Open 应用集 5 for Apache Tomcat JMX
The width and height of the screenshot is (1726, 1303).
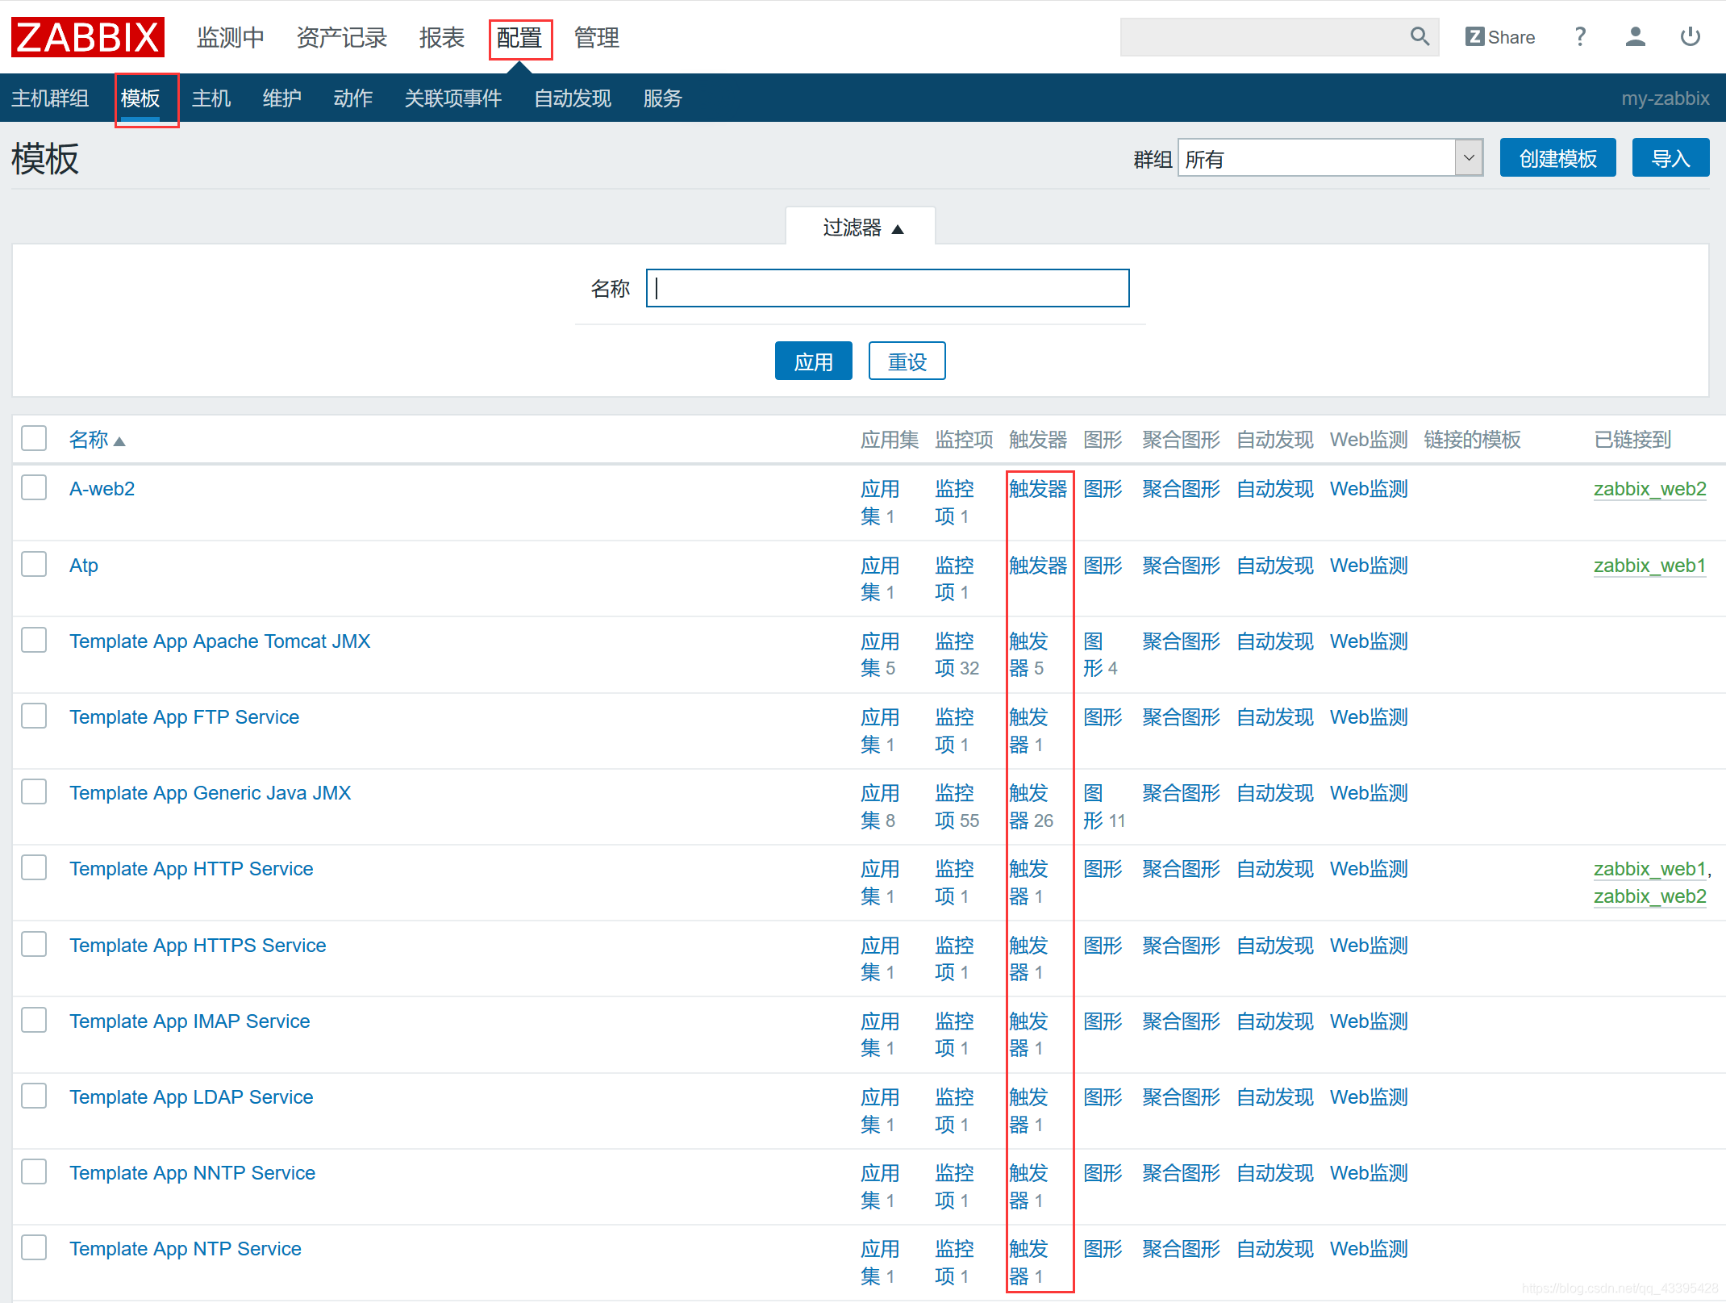point(880,654)
